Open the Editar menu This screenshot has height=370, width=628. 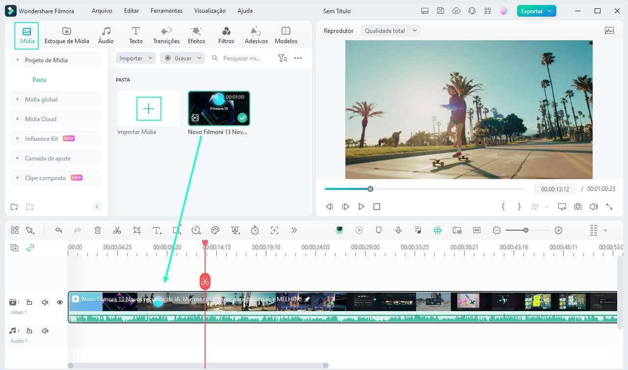pos(131,11)
